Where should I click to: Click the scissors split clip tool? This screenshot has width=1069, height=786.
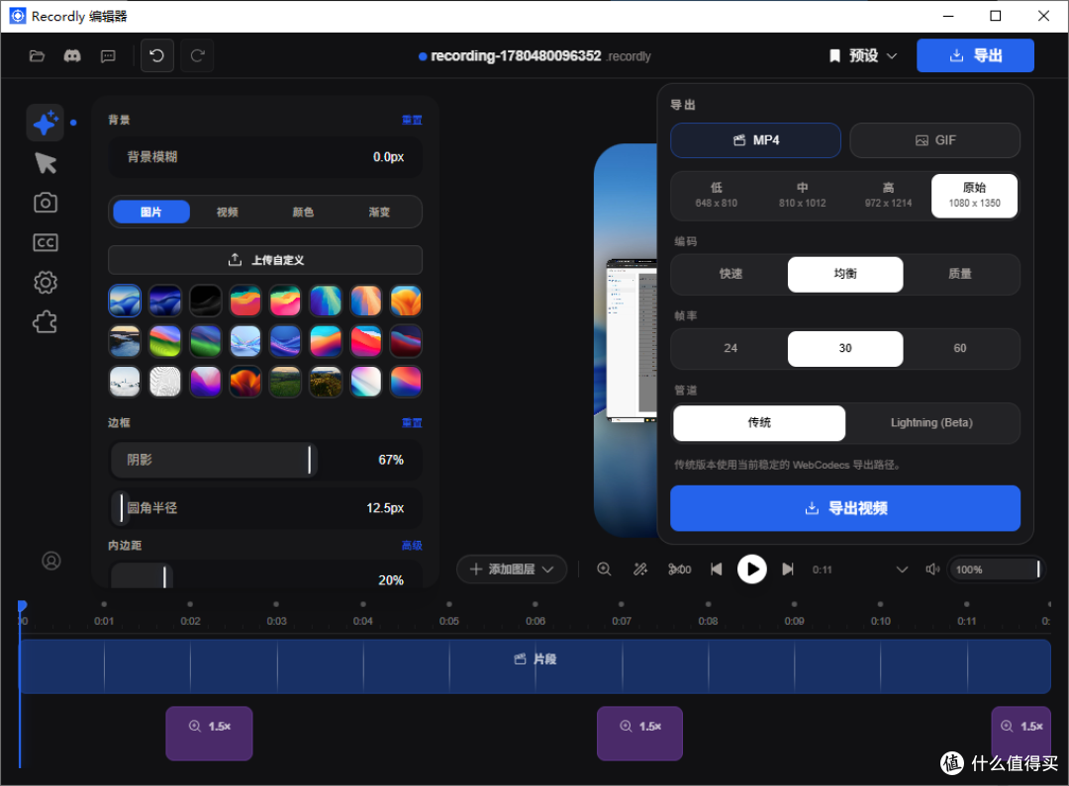pyautogui.click(x=679, y=569)
